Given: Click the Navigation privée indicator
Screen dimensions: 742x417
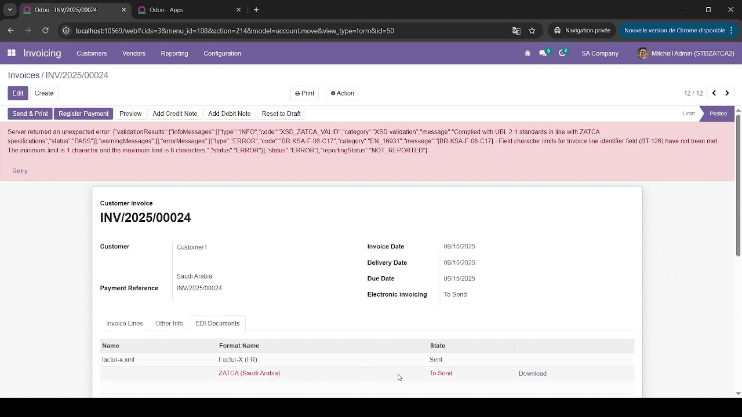Looking at the screenshot, I should (583, 31).
